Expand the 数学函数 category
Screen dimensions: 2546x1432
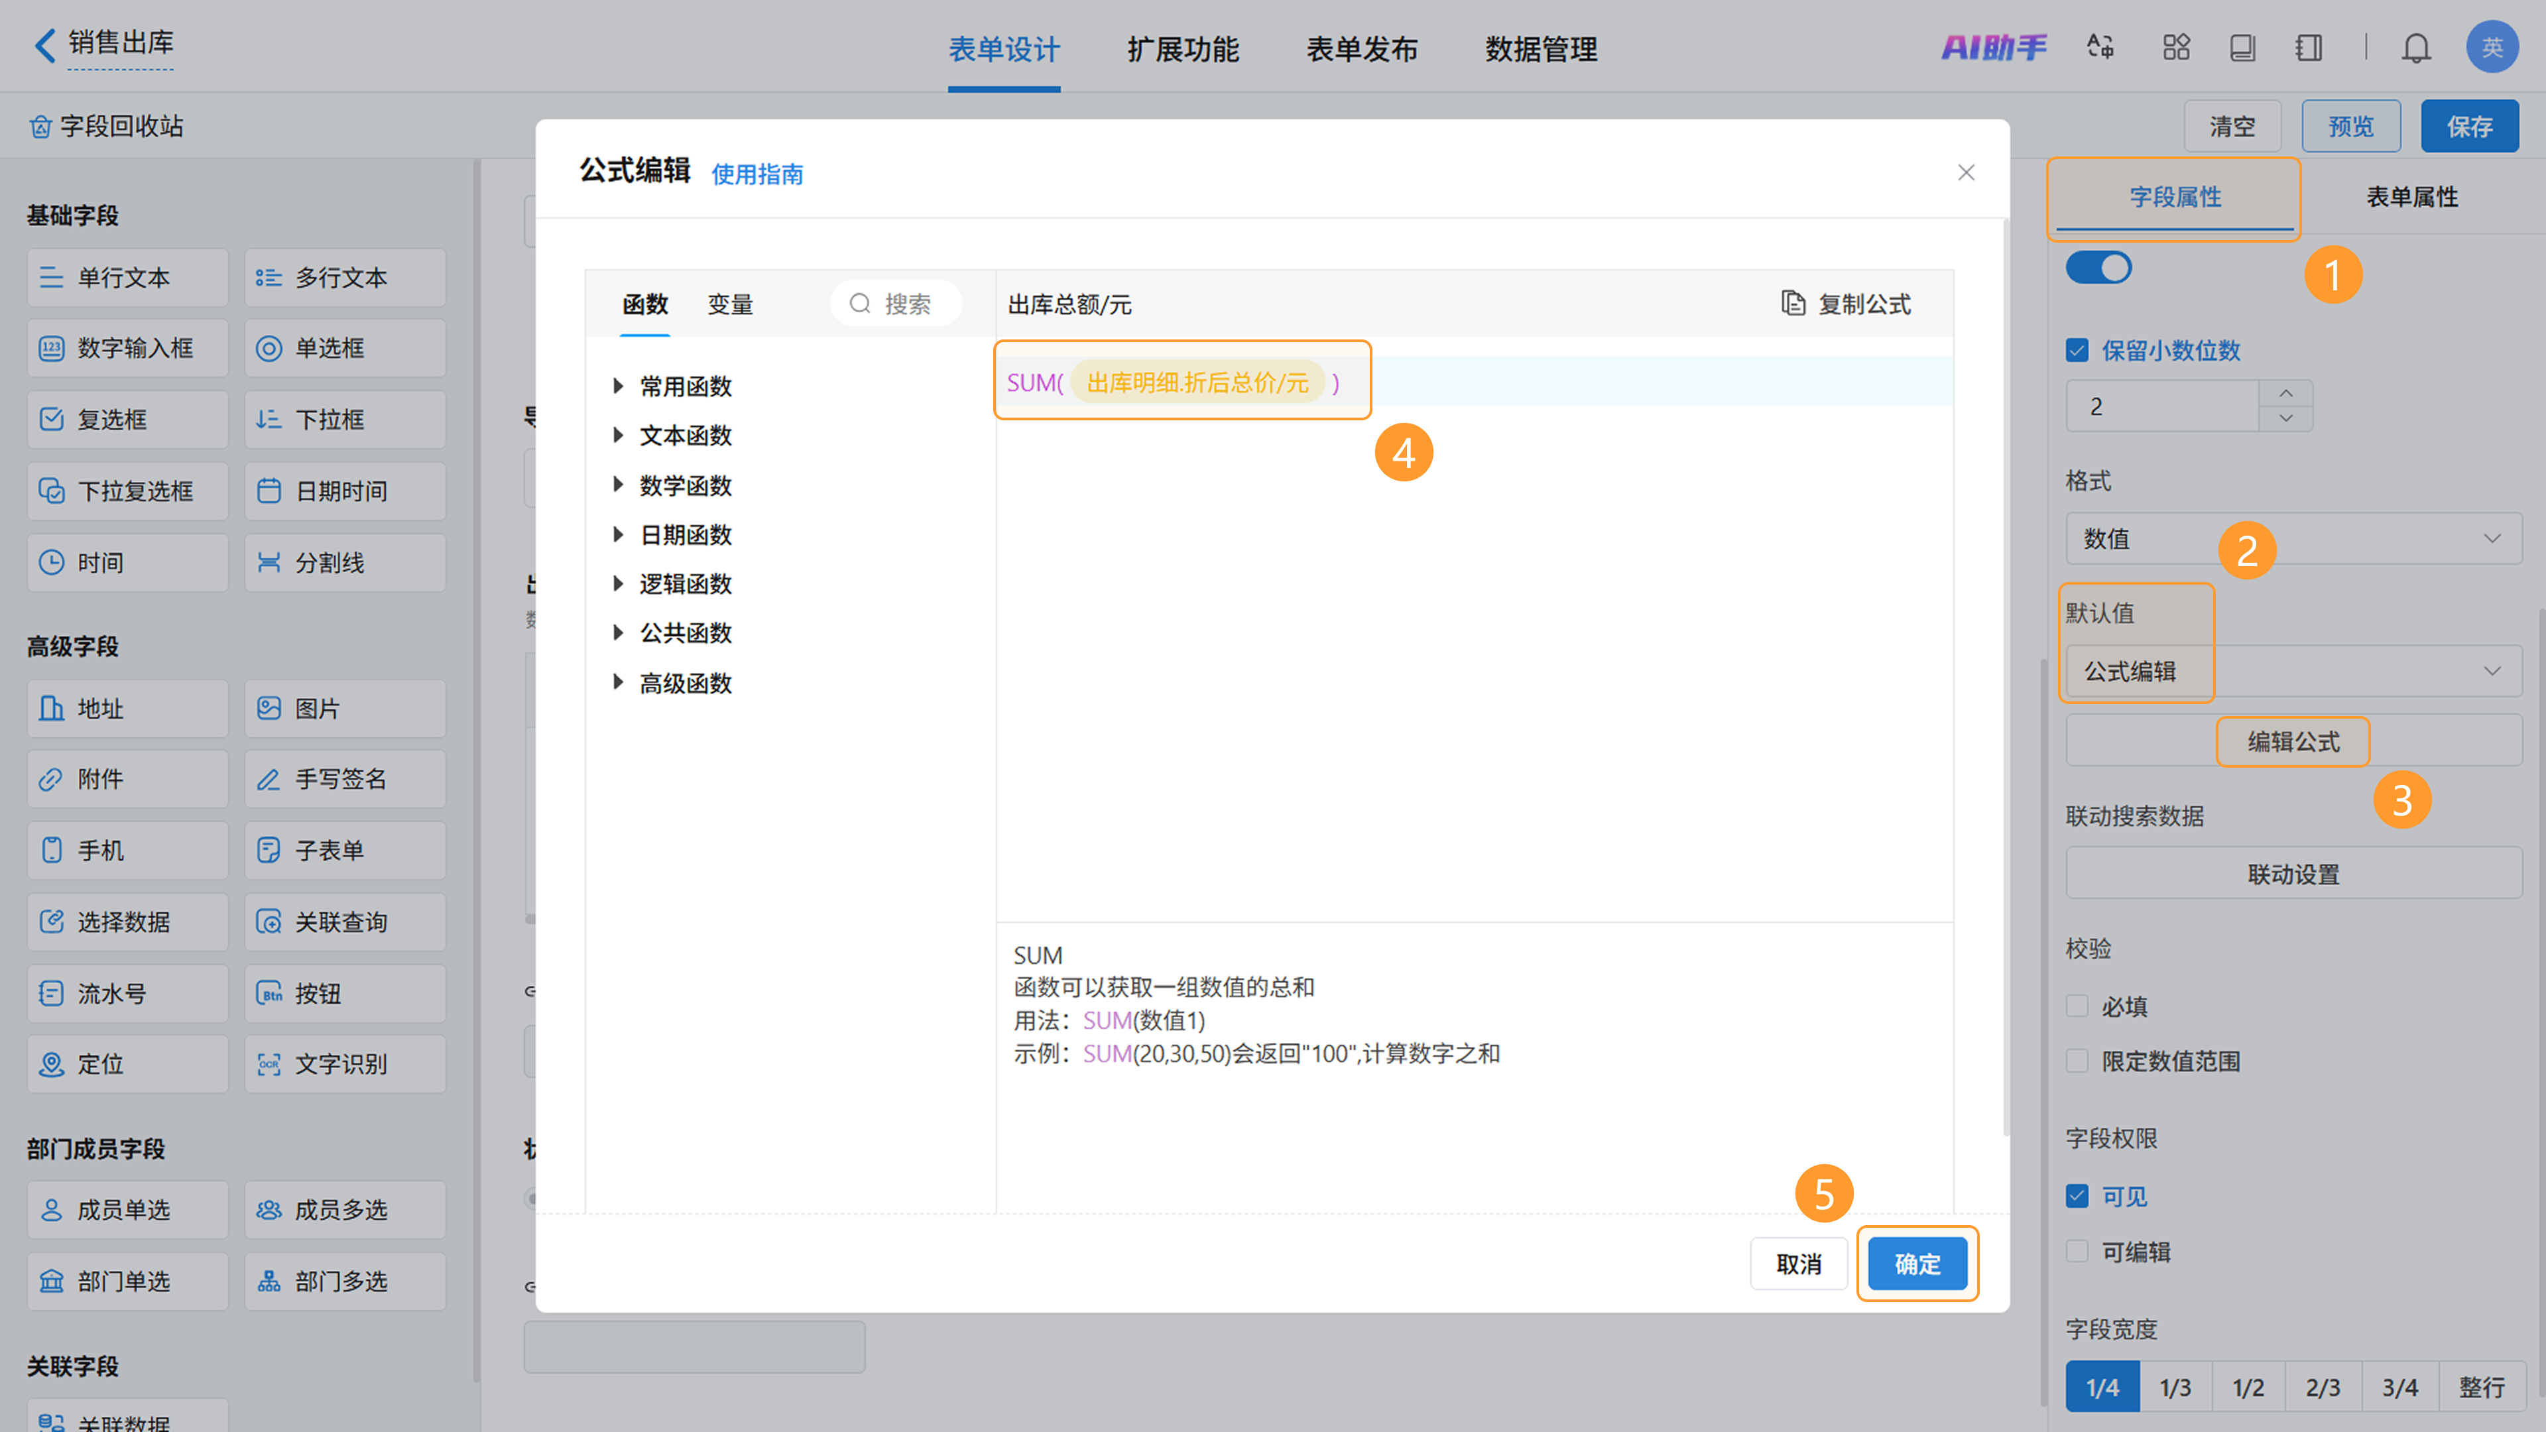pos(618,484)
